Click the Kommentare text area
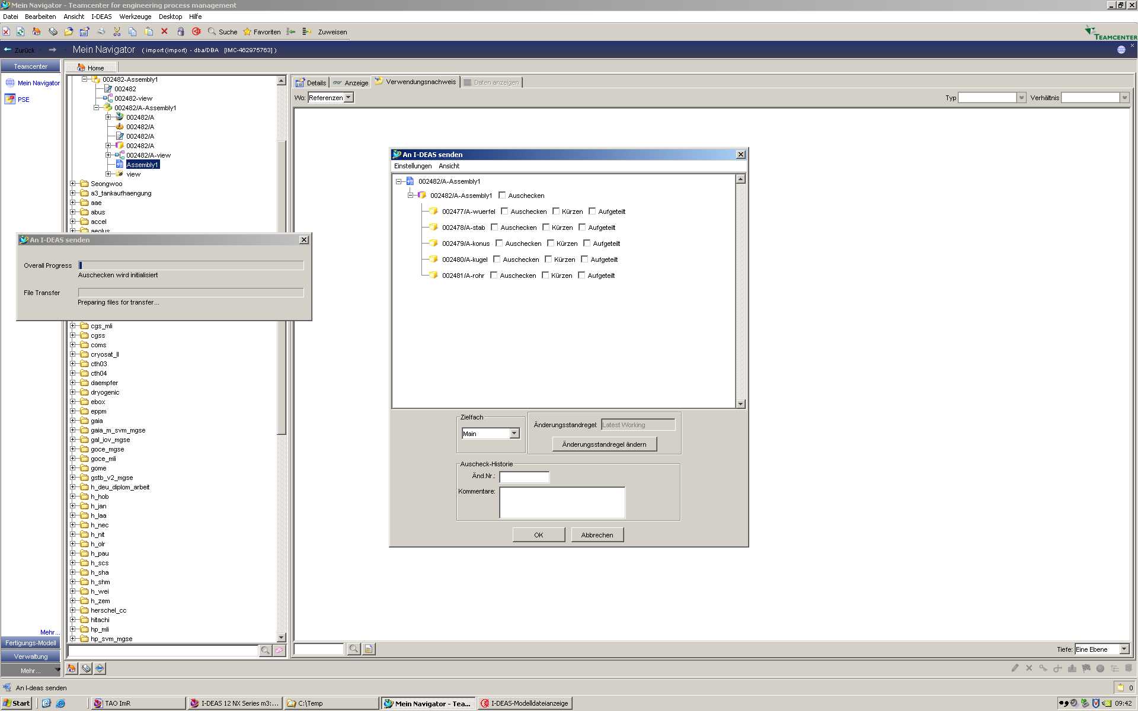Viewport: 1138px width, 711px height. (562, 502)
